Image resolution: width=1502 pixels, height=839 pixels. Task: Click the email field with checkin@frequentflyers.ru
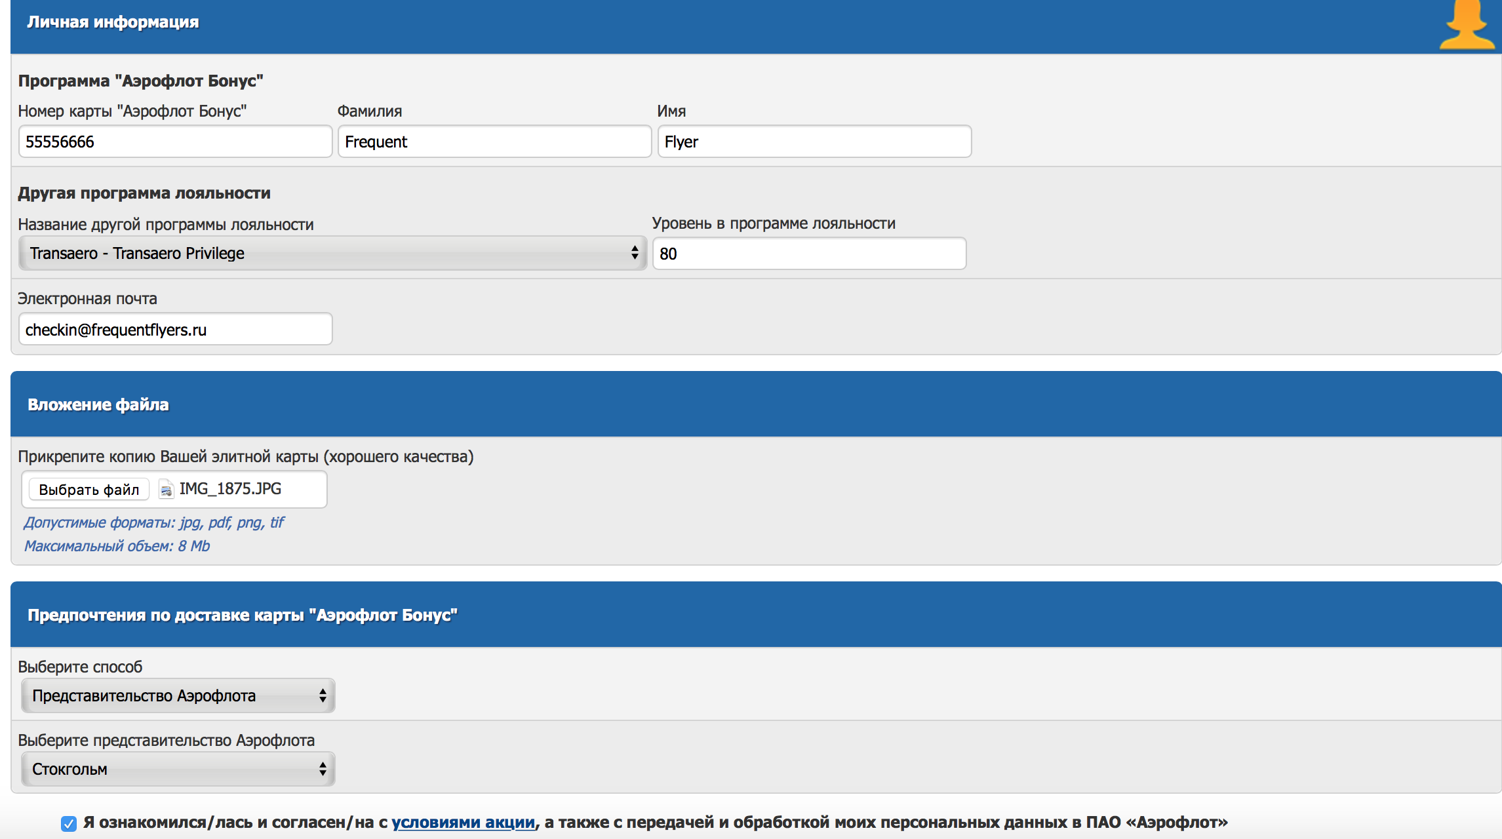point(175,329)
